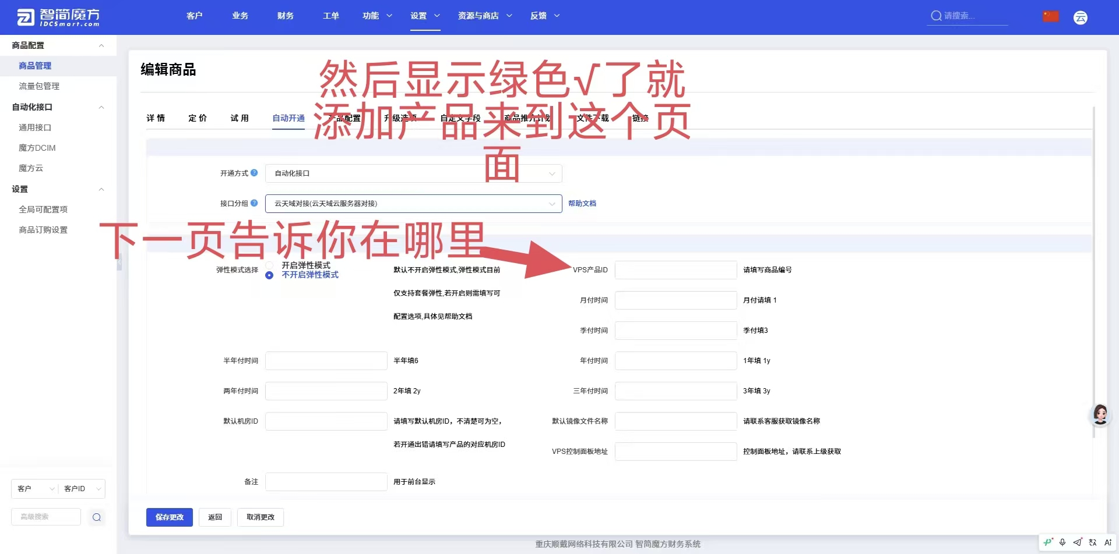
Task: Click the AI icon in the floating toolbar
Action: pos(1108,542)
